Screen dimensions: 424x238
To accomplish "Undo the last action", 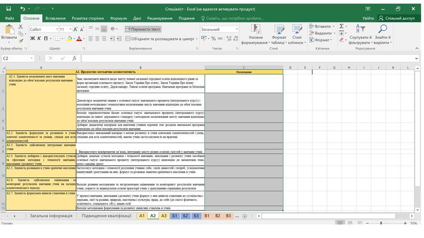I will point(23,9).
